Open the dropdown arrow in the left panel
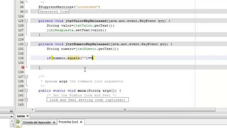This screenshot has height=128, width=227. 11,116
